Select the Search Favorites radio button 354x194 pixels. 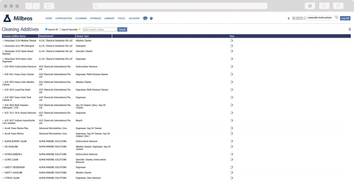(x=60, y=29)
